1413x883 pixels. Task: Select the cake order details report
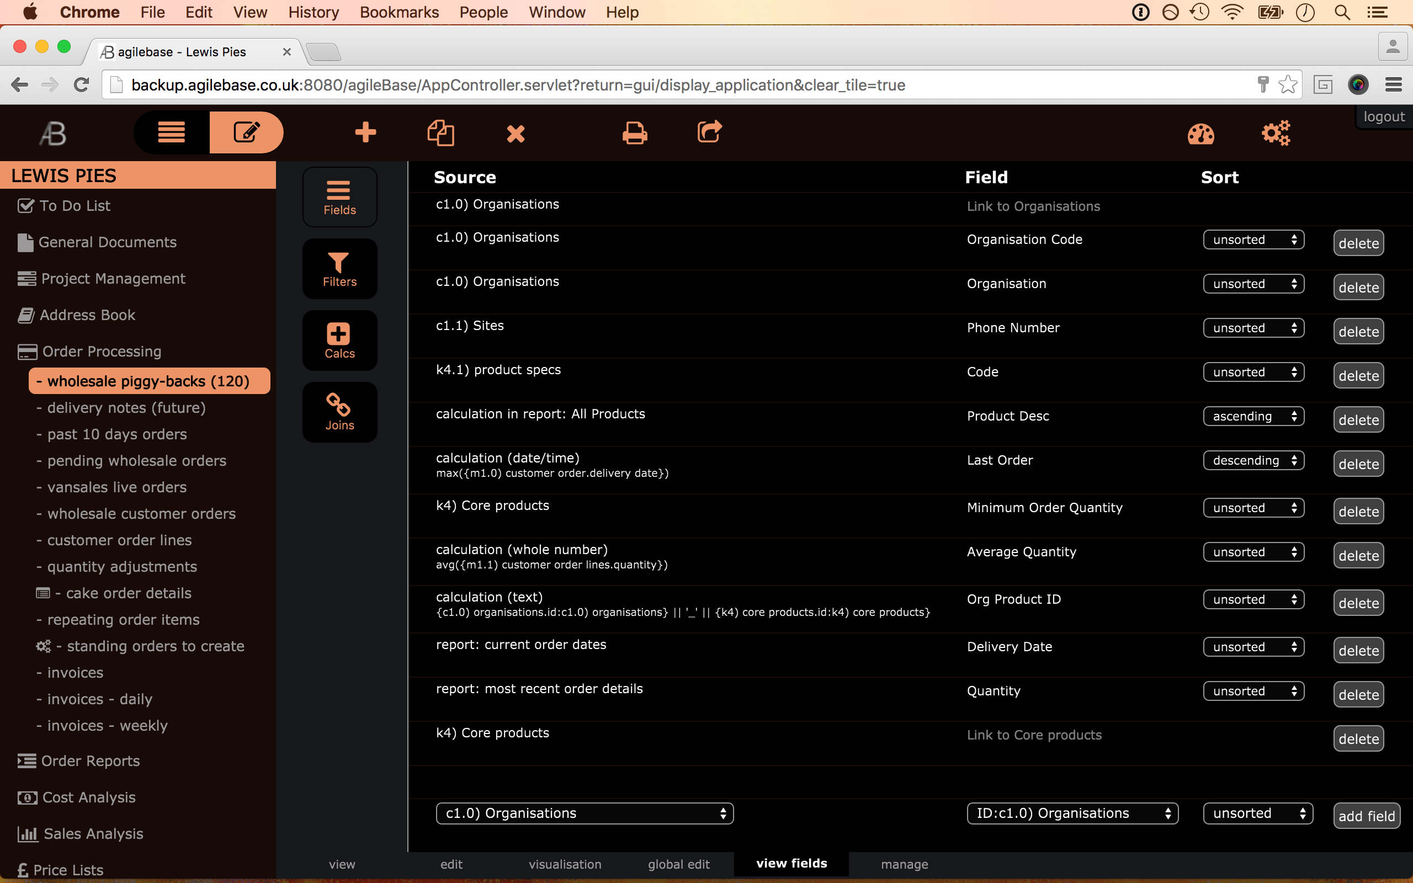[x=129, y=593]
